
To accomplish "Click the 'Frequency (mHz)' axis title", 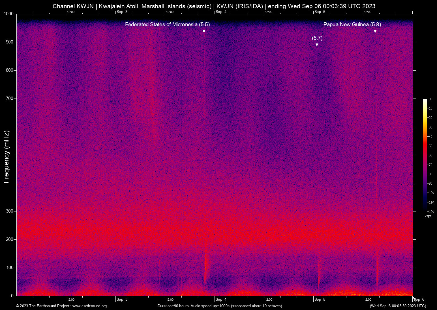I will pyautogui.click(x=7, y=157).
